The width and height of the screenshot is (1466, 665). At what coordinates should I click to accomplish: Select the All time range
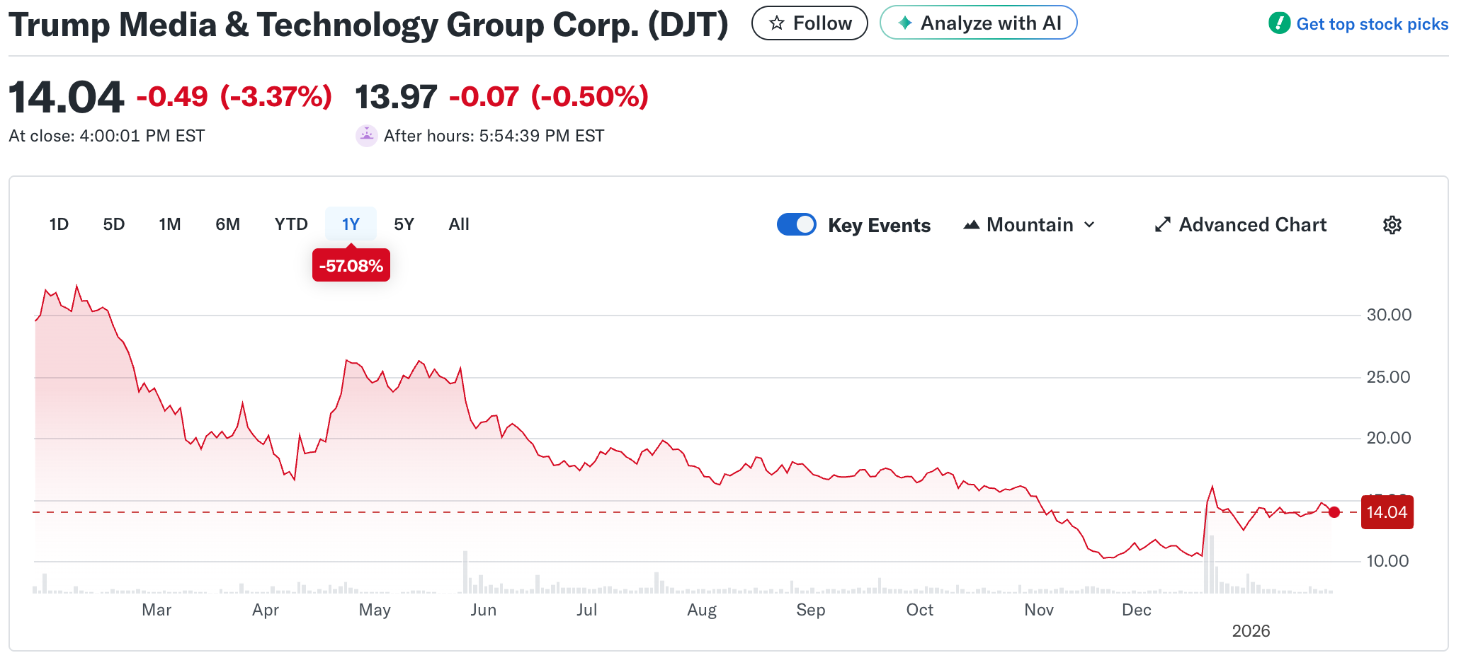pyautogui.click(x=459, y=224)
